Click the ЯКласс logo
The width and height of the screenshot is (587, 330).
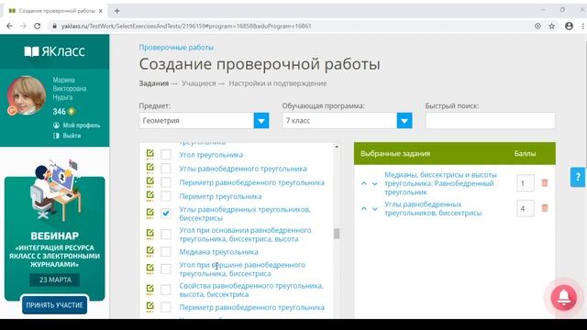tap(55, 51)
